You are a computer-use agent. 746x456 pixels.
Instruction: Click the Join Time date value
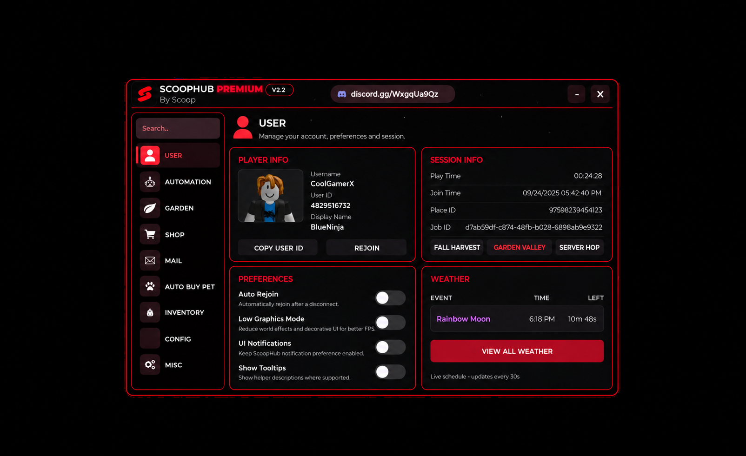(x=562, y=193)
